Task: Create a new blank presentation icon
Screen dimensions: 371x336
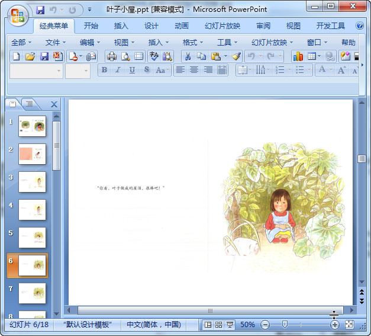Action: (17, 56)
